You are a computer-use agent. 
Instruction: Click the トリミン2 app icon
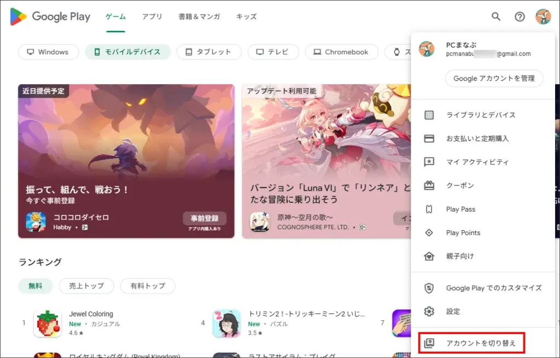point(226,323)
